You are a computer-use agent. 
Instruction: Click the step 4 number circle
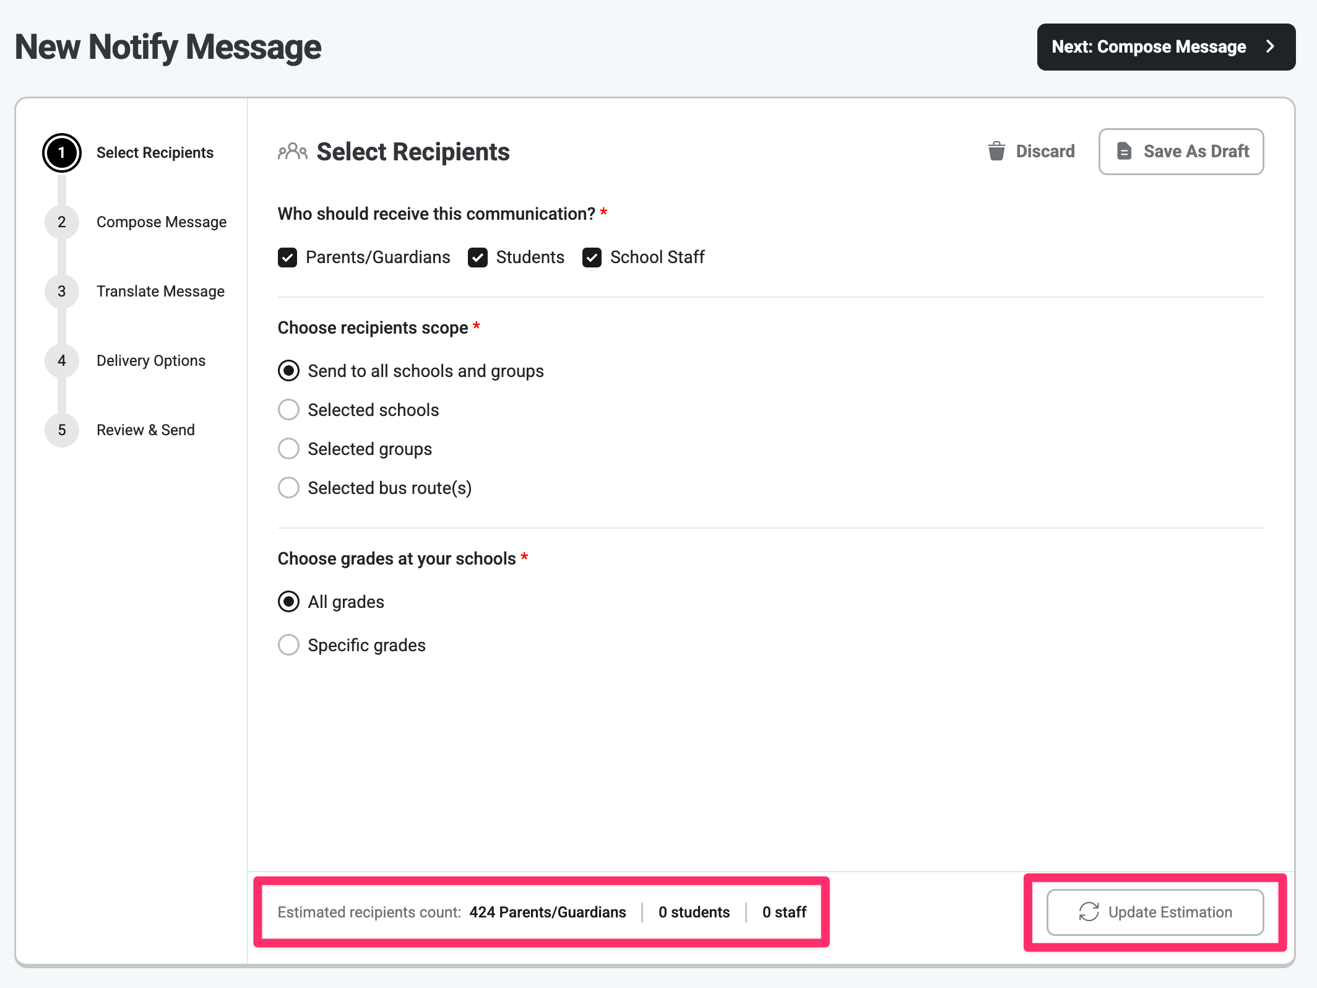pyautogui.click(x=62, y=361)
